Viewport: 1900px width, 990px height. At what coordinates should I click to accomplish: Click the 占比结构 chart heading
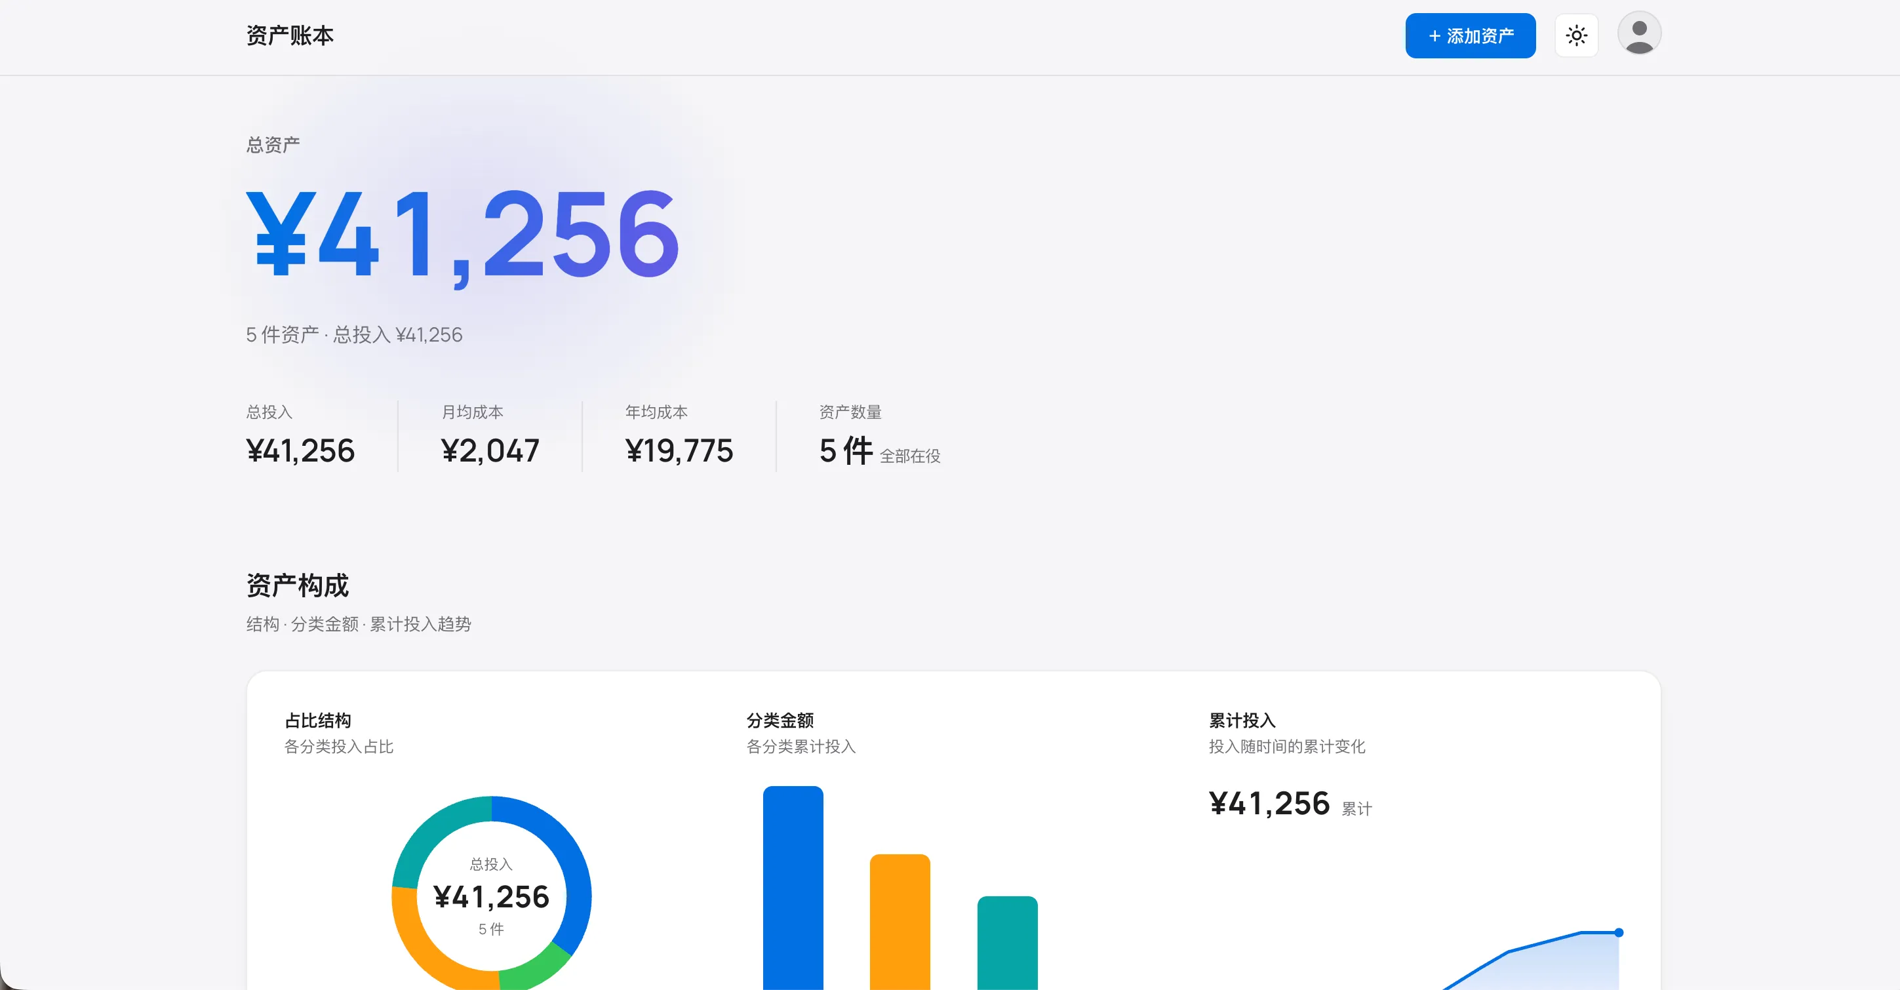point(318,720)
